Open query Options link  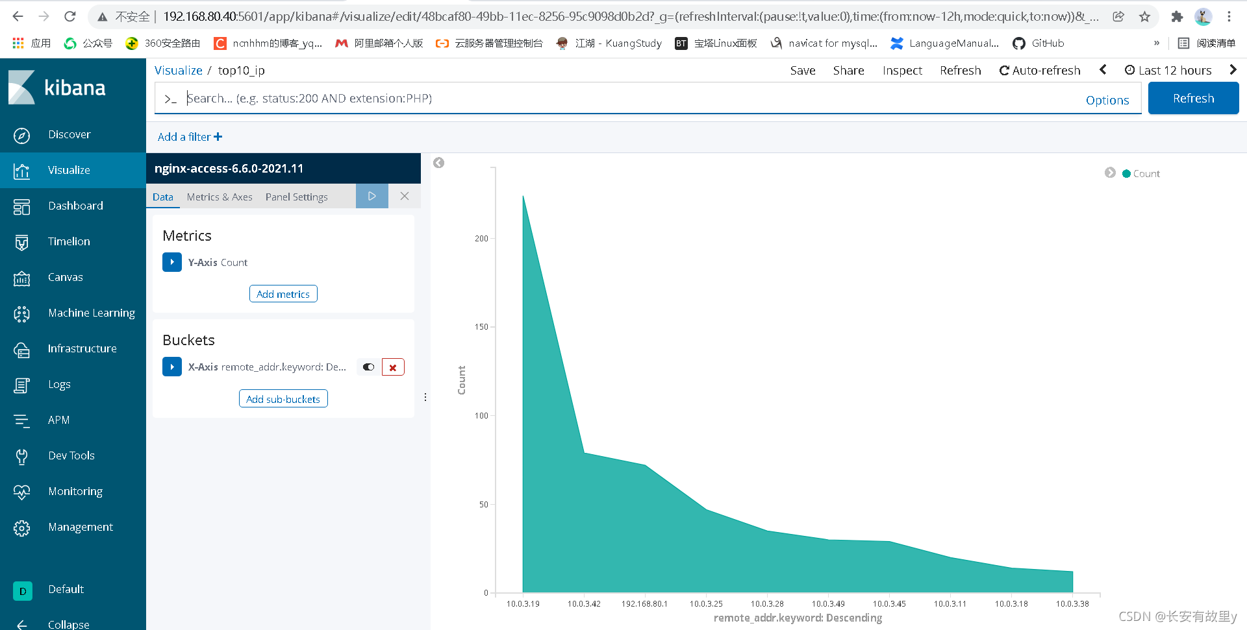pyautogui.click(x=1107, y=100)
